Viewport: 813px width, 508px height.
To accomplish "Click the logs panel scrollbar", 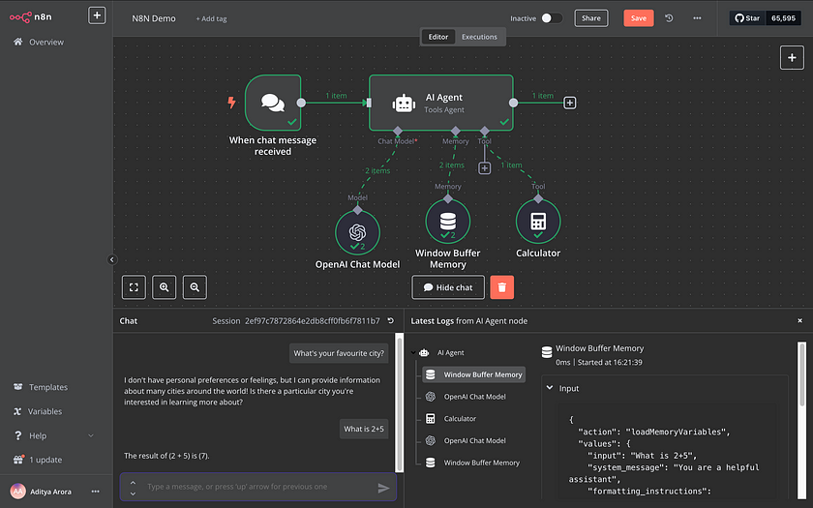I will click(x=802, y=374).
